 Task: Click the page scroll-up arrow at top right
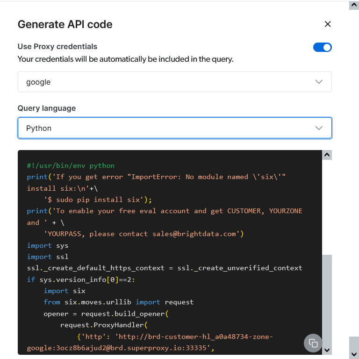354,5
